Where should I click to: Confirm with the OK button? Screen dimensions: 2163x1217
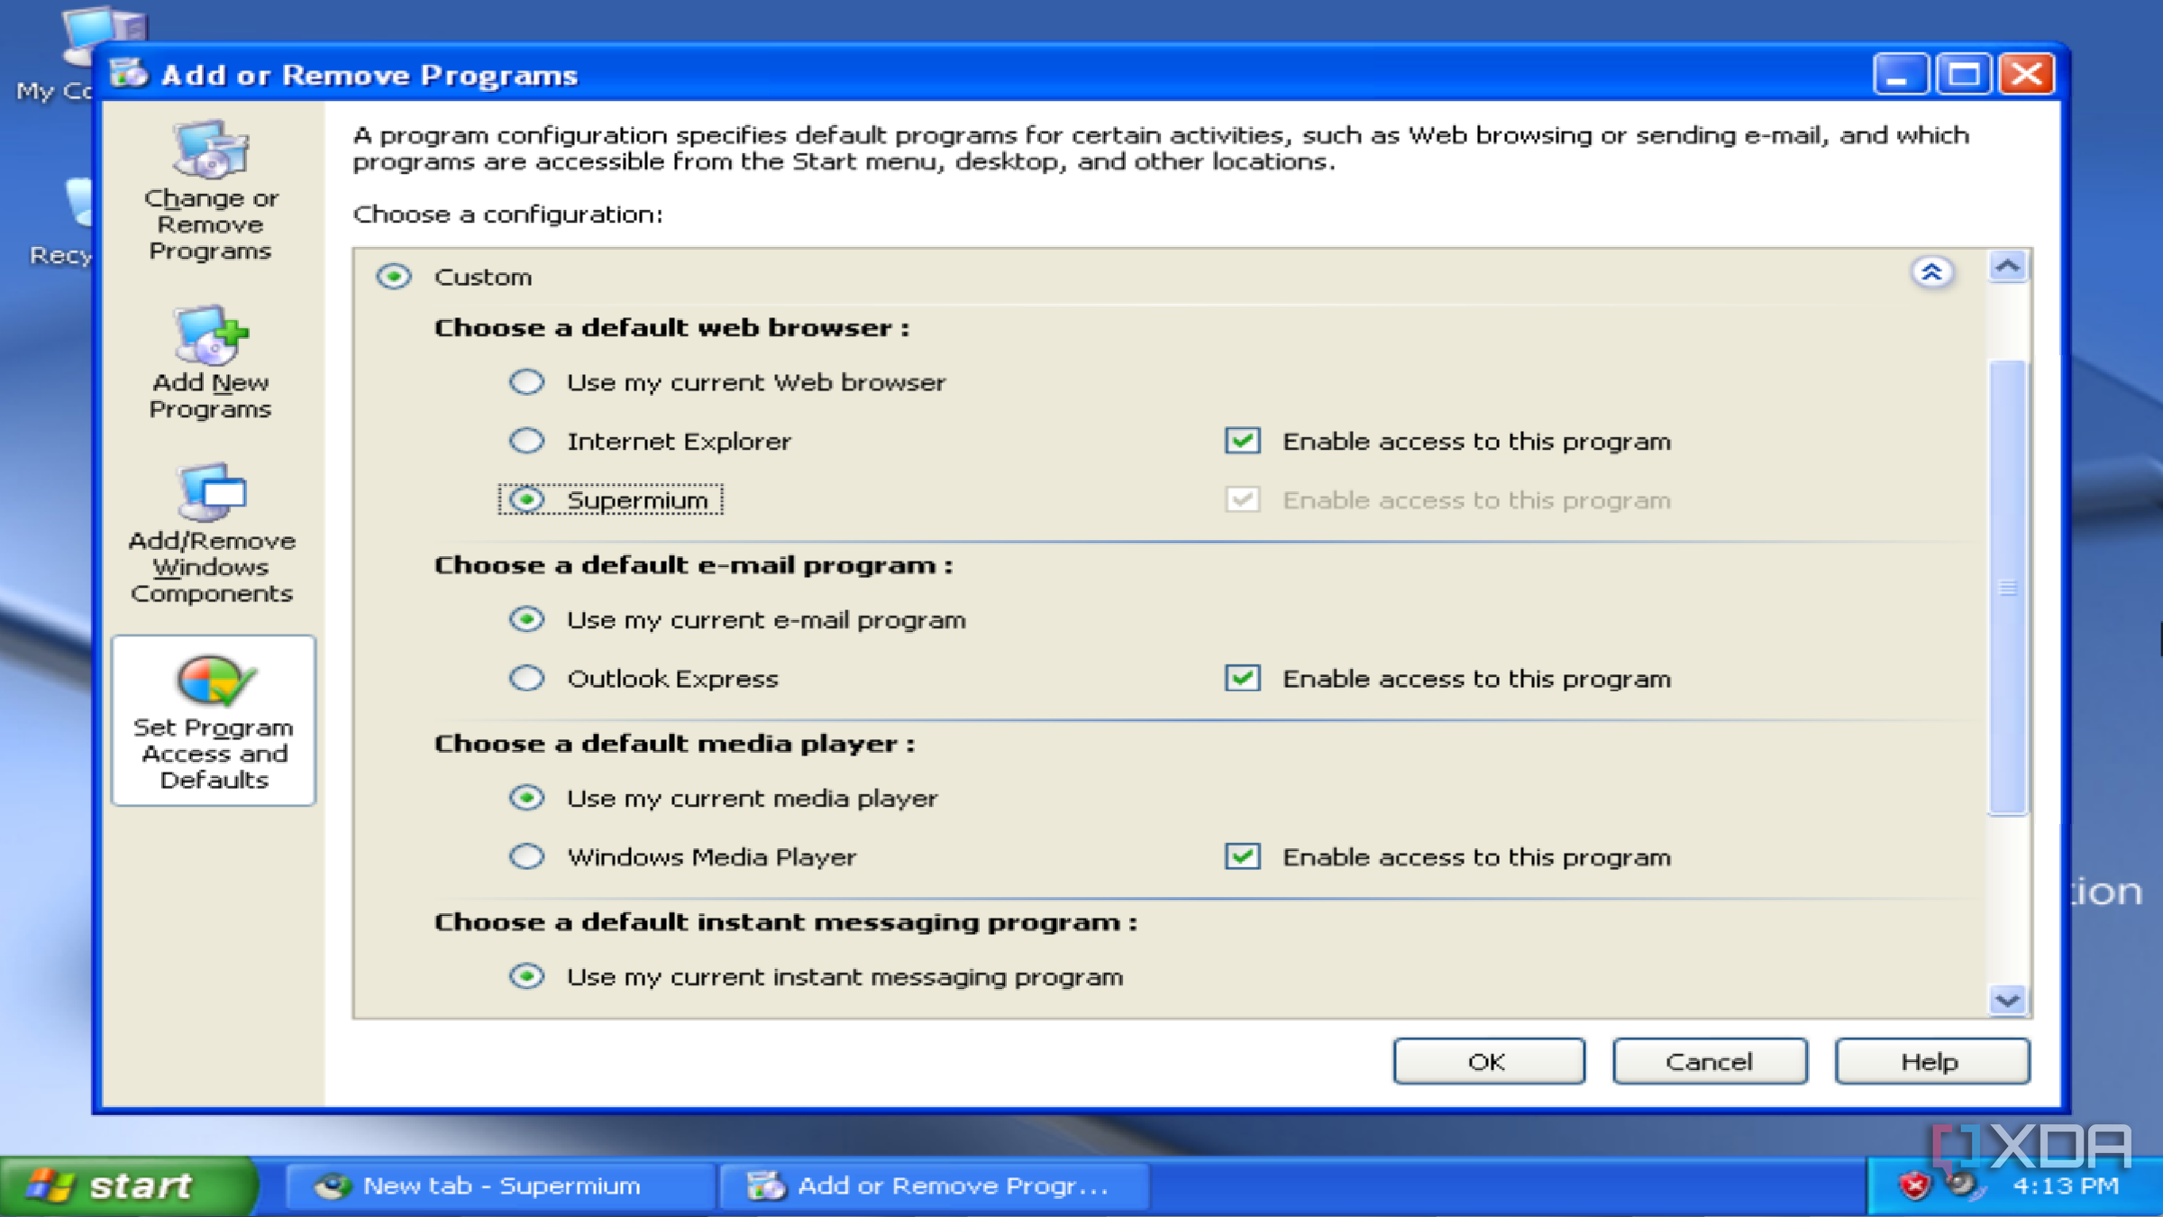[x=1488, y=1061]
